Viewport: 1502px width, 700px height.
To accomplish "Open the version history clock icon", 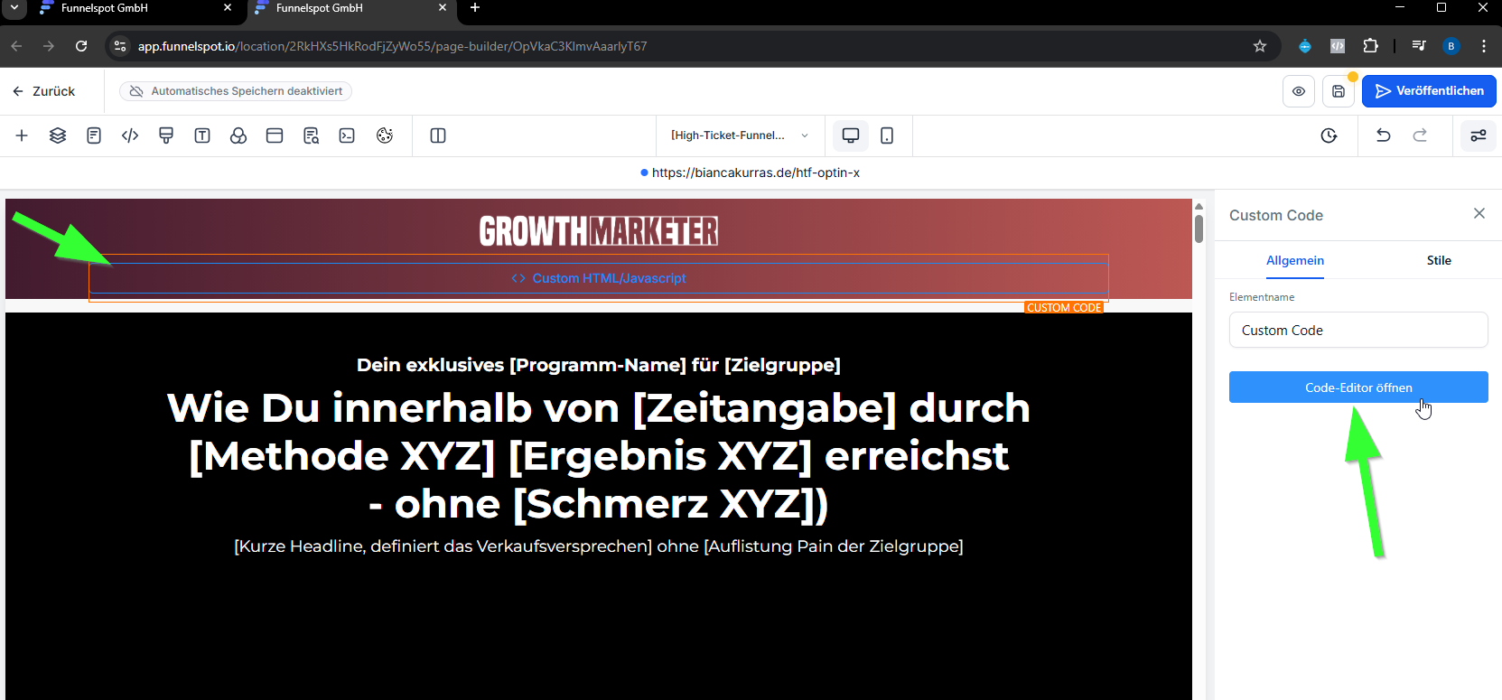I will pos(1329,135).
